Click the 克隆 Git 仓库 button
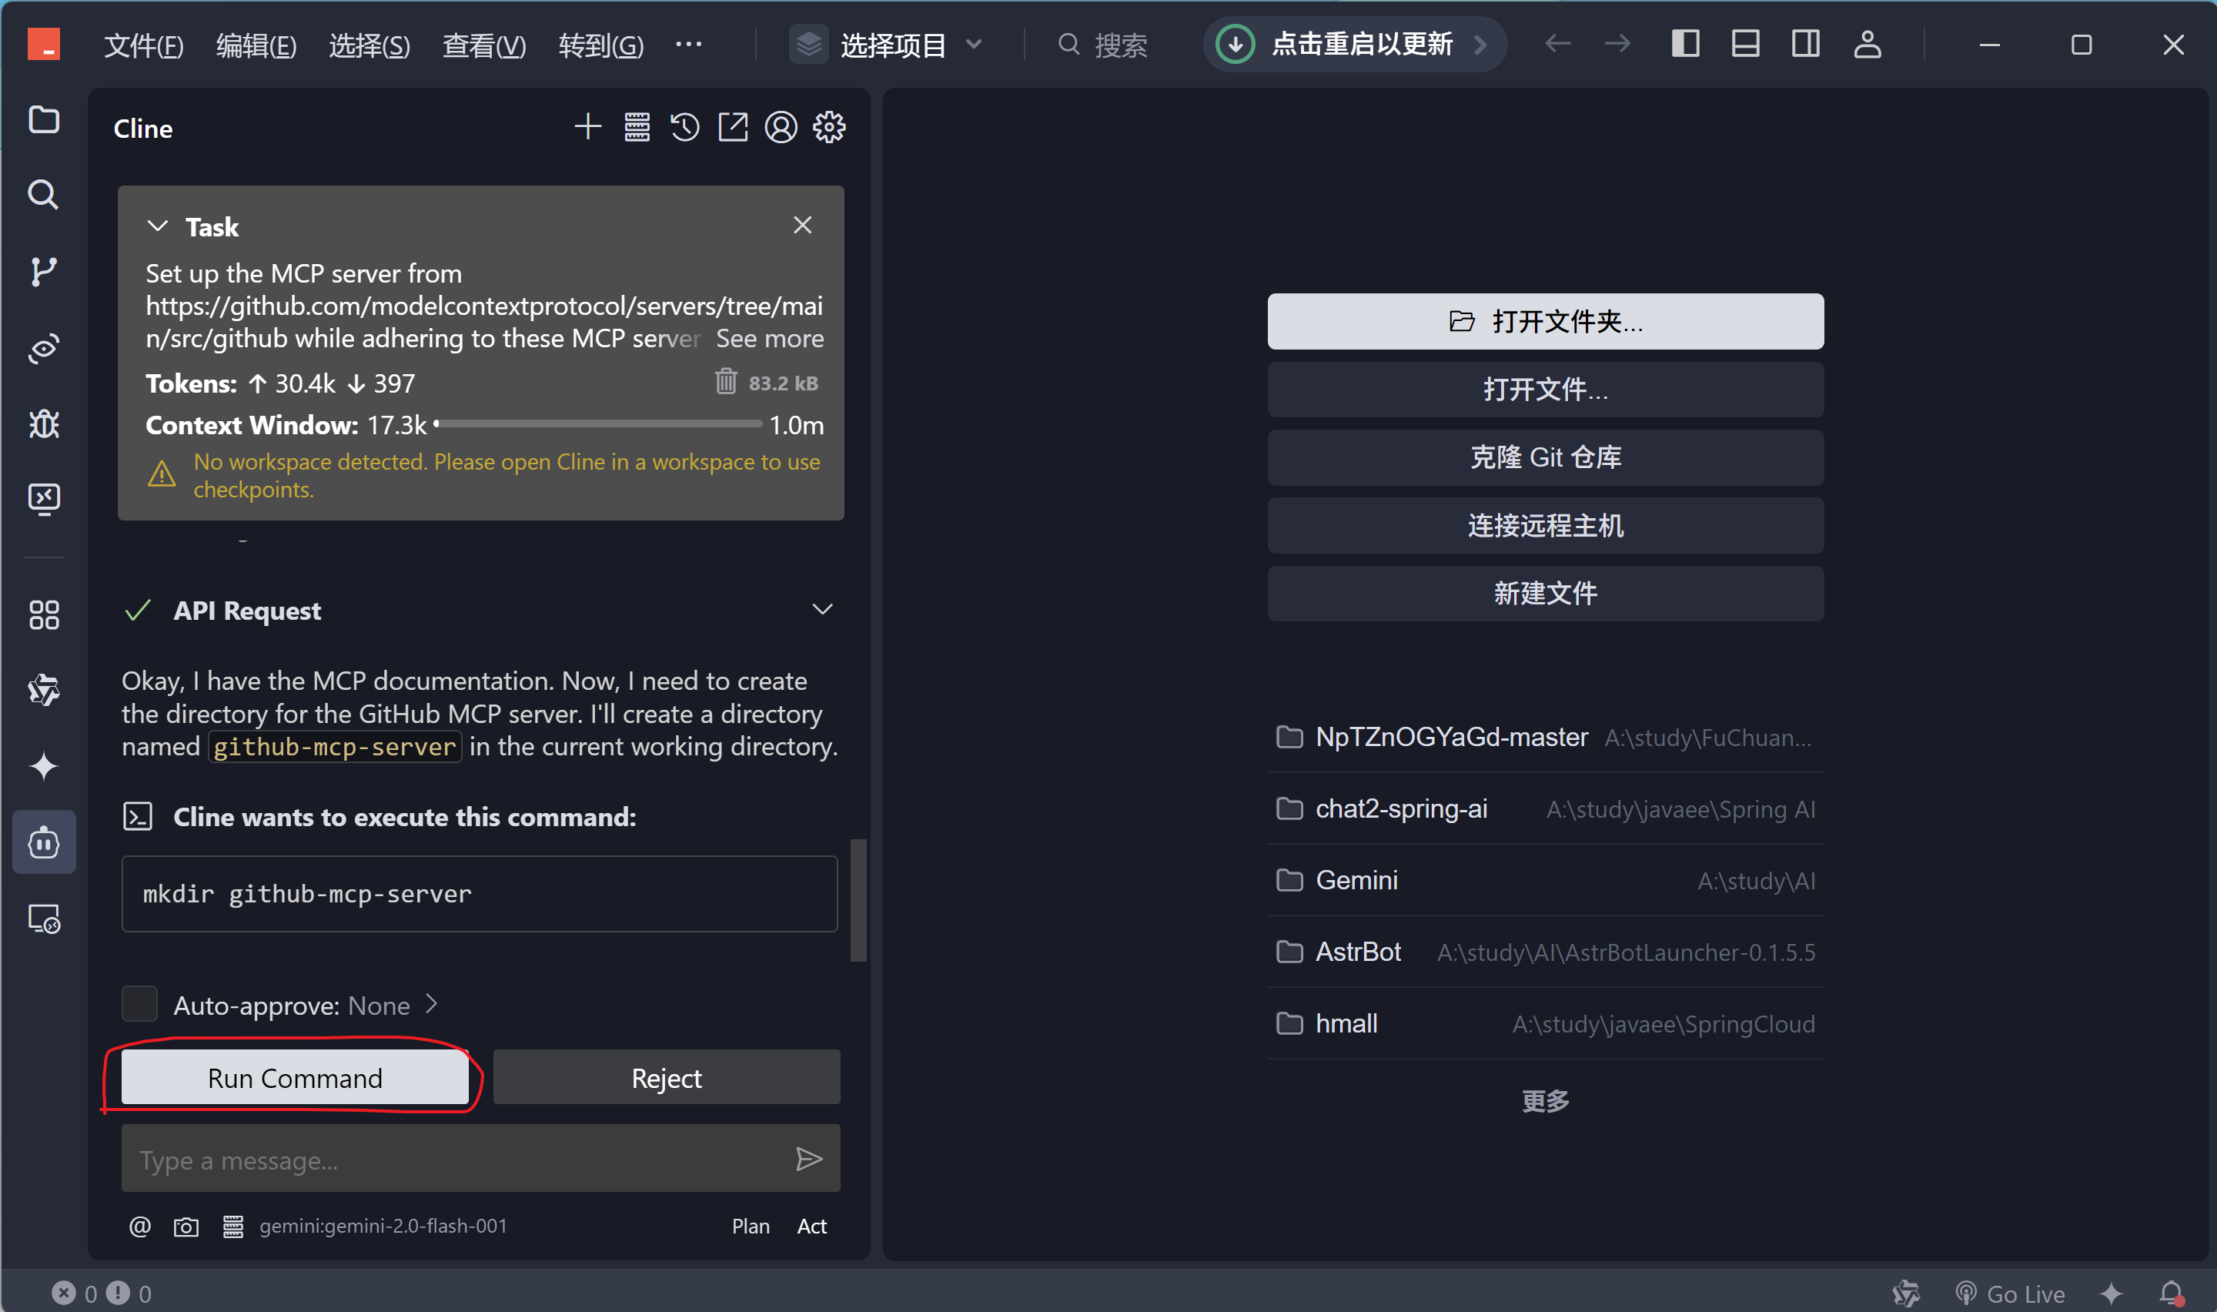This screenshot has width=2217, height=1312. click(1544, 457)
